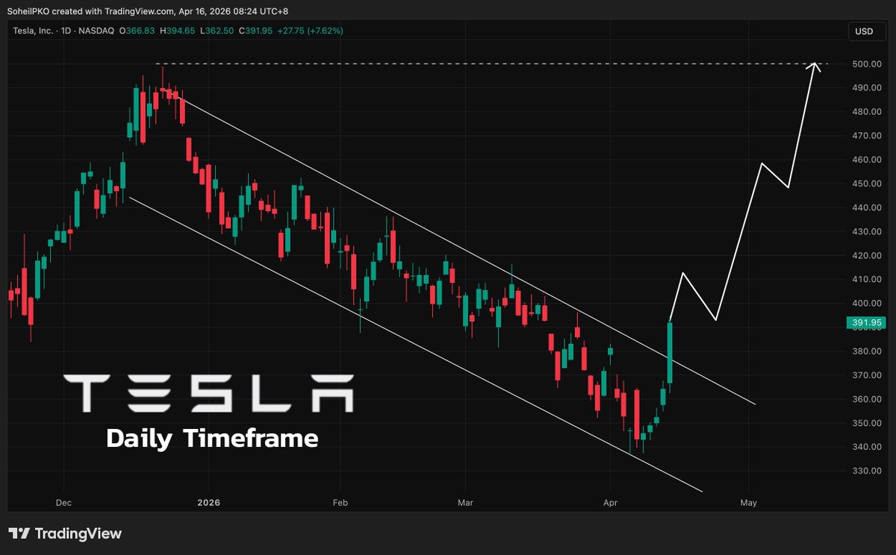Viewport: 896px width, 555px height.
Task: Click the 380.00 price axis label
Action: [x=866, y=351]
